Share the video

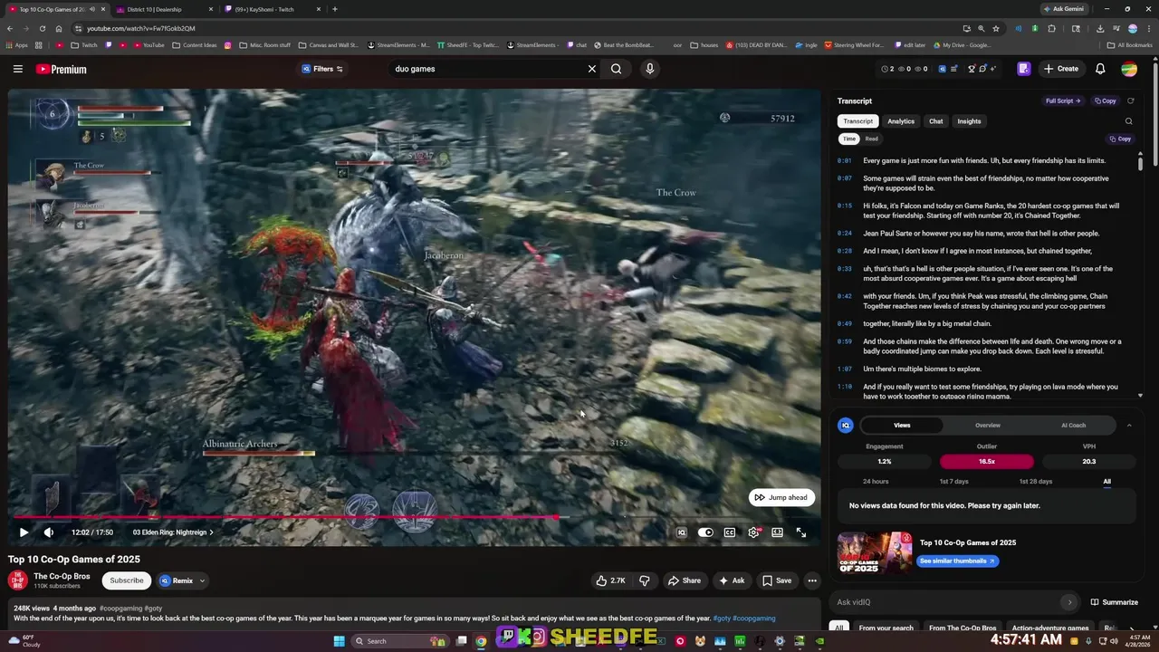(685, 580)
